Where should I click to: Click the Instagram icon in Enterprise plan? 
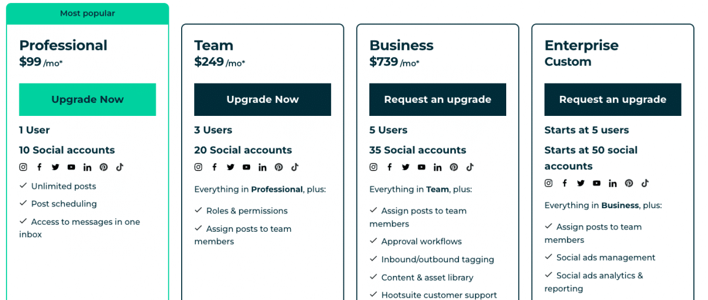coord(548,183)
